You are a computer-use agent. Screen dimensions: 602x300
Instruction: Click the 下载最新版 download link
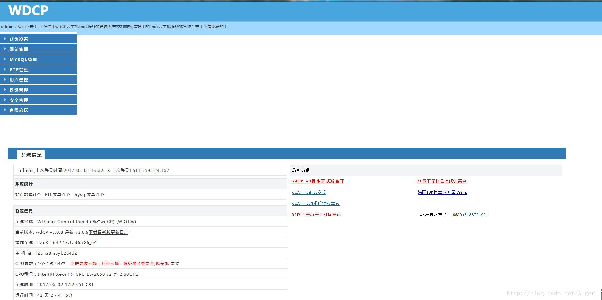point(100,232)
